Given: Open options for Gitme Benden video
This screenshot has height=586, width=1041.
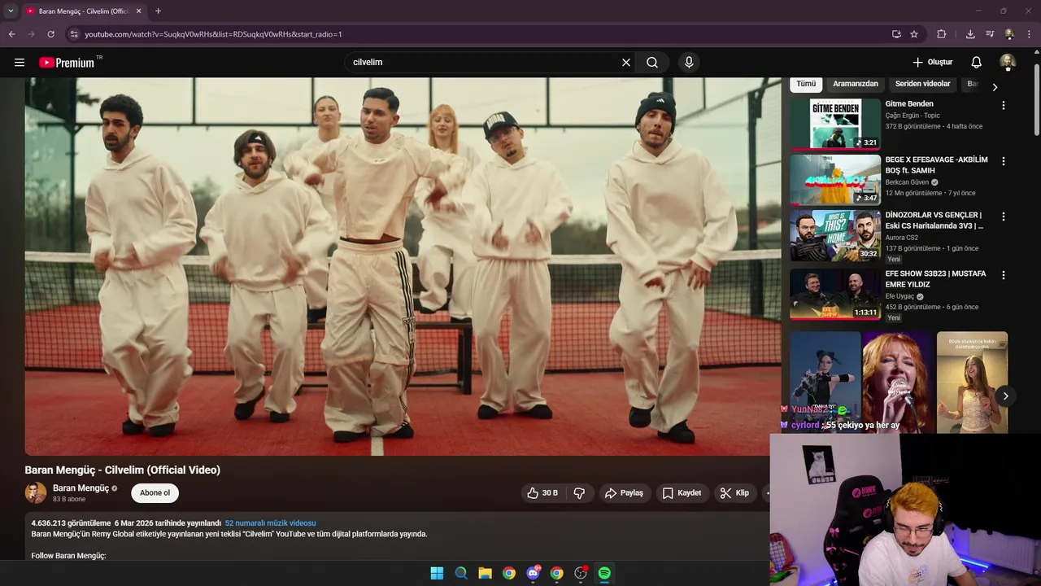Looking at the screenshot, I should (1003, 105).
